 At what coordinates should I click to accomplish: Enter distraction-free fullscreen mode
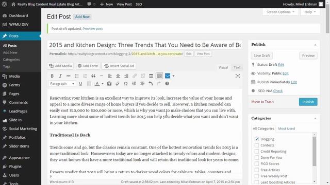(238, 76)
